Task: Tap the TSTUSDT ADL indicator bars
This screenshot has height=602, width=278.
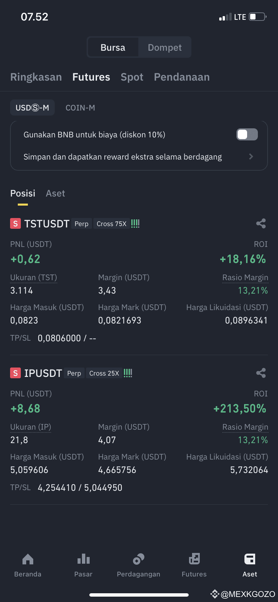Action: (135, 223)
